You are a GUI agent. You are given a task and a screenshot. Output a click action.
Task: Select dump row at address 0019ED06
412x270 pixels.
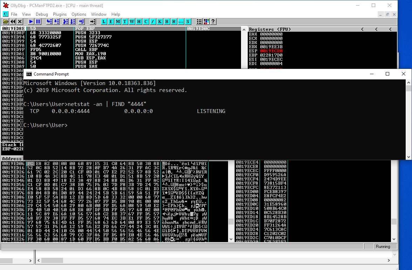(x=104, y=163)
